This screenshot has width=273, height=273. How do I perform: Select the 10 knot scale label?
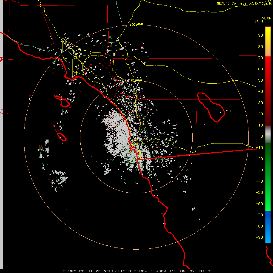point(261,125)
